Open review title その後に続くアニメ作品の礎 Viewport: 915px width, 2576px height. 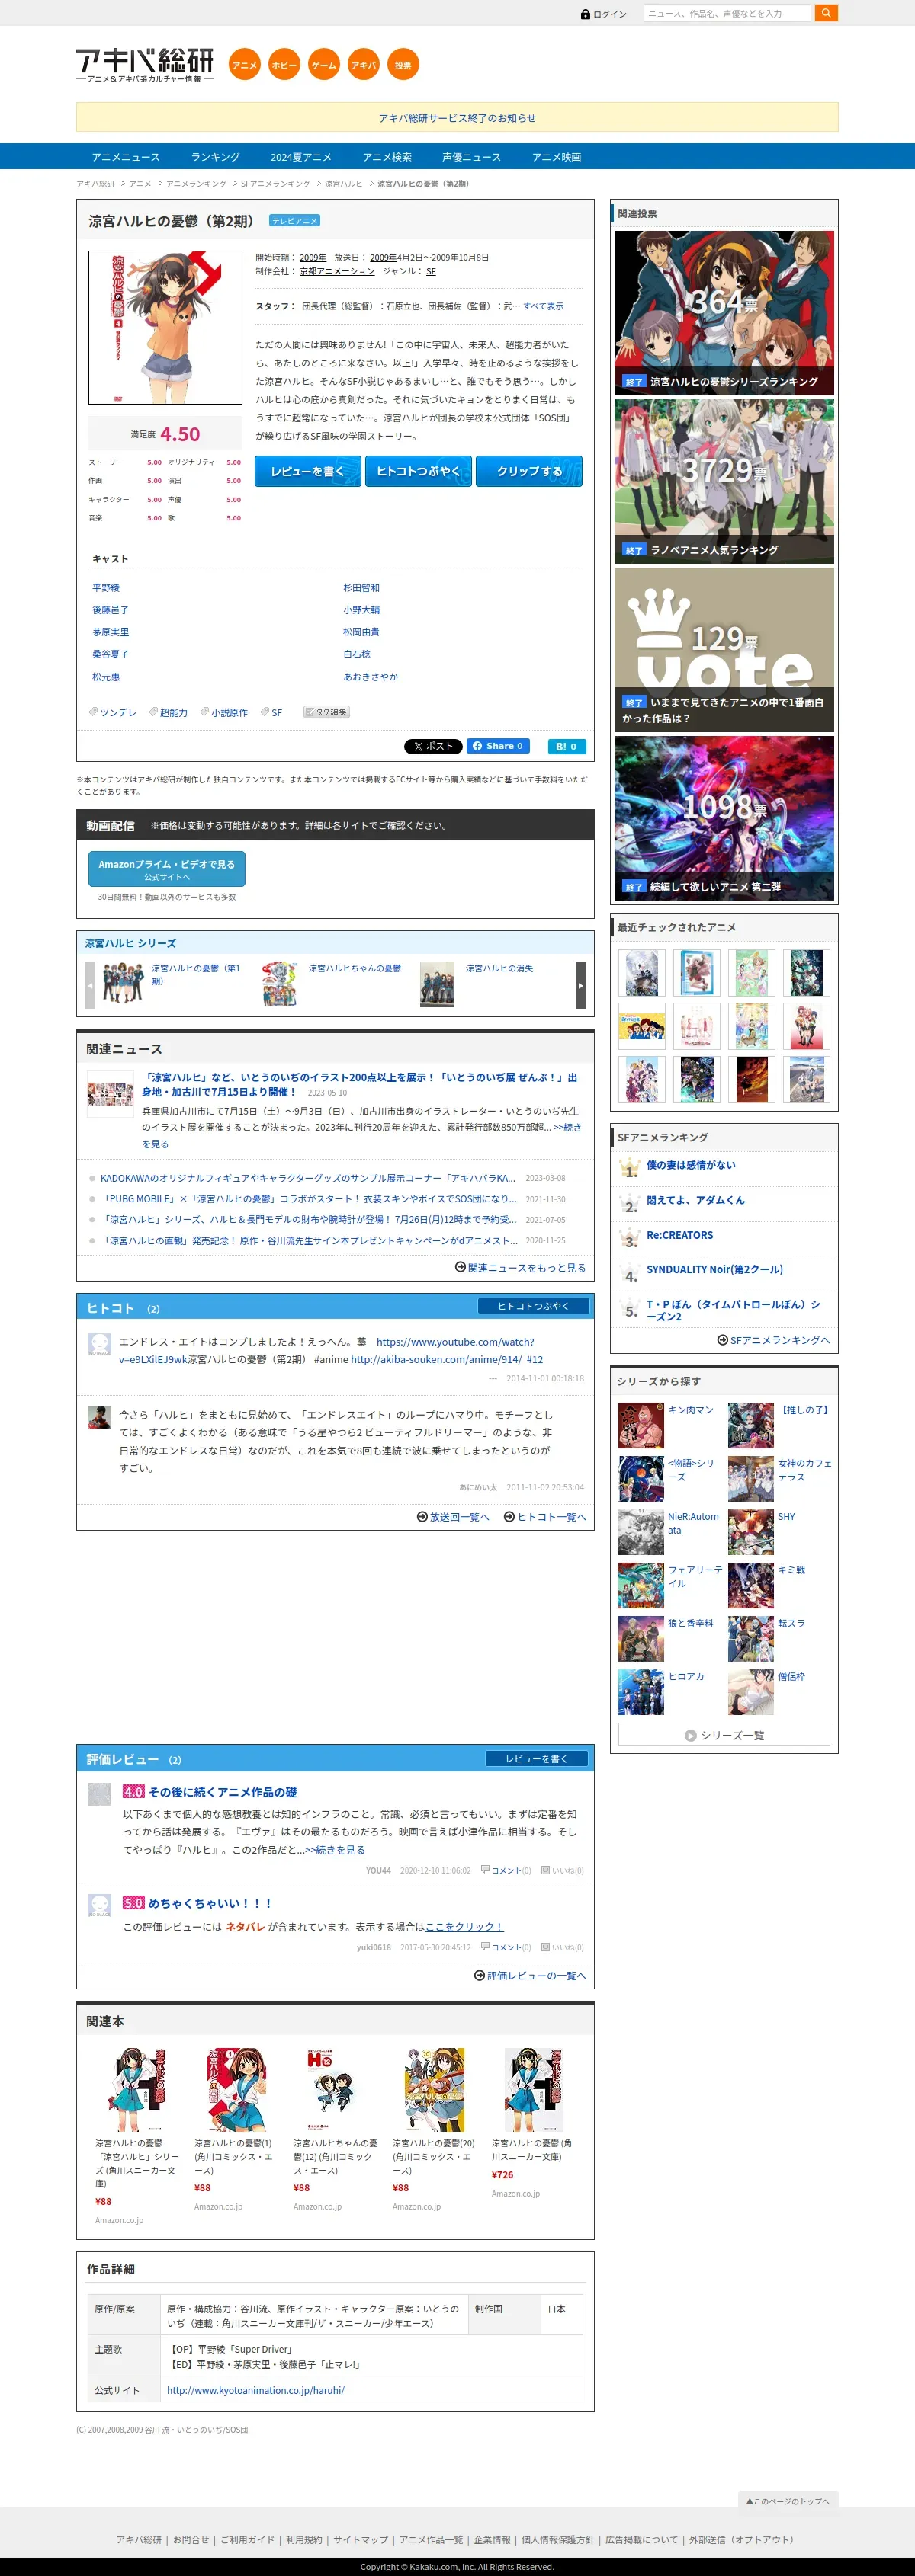pyautogui.click(x=222, y=1792)
